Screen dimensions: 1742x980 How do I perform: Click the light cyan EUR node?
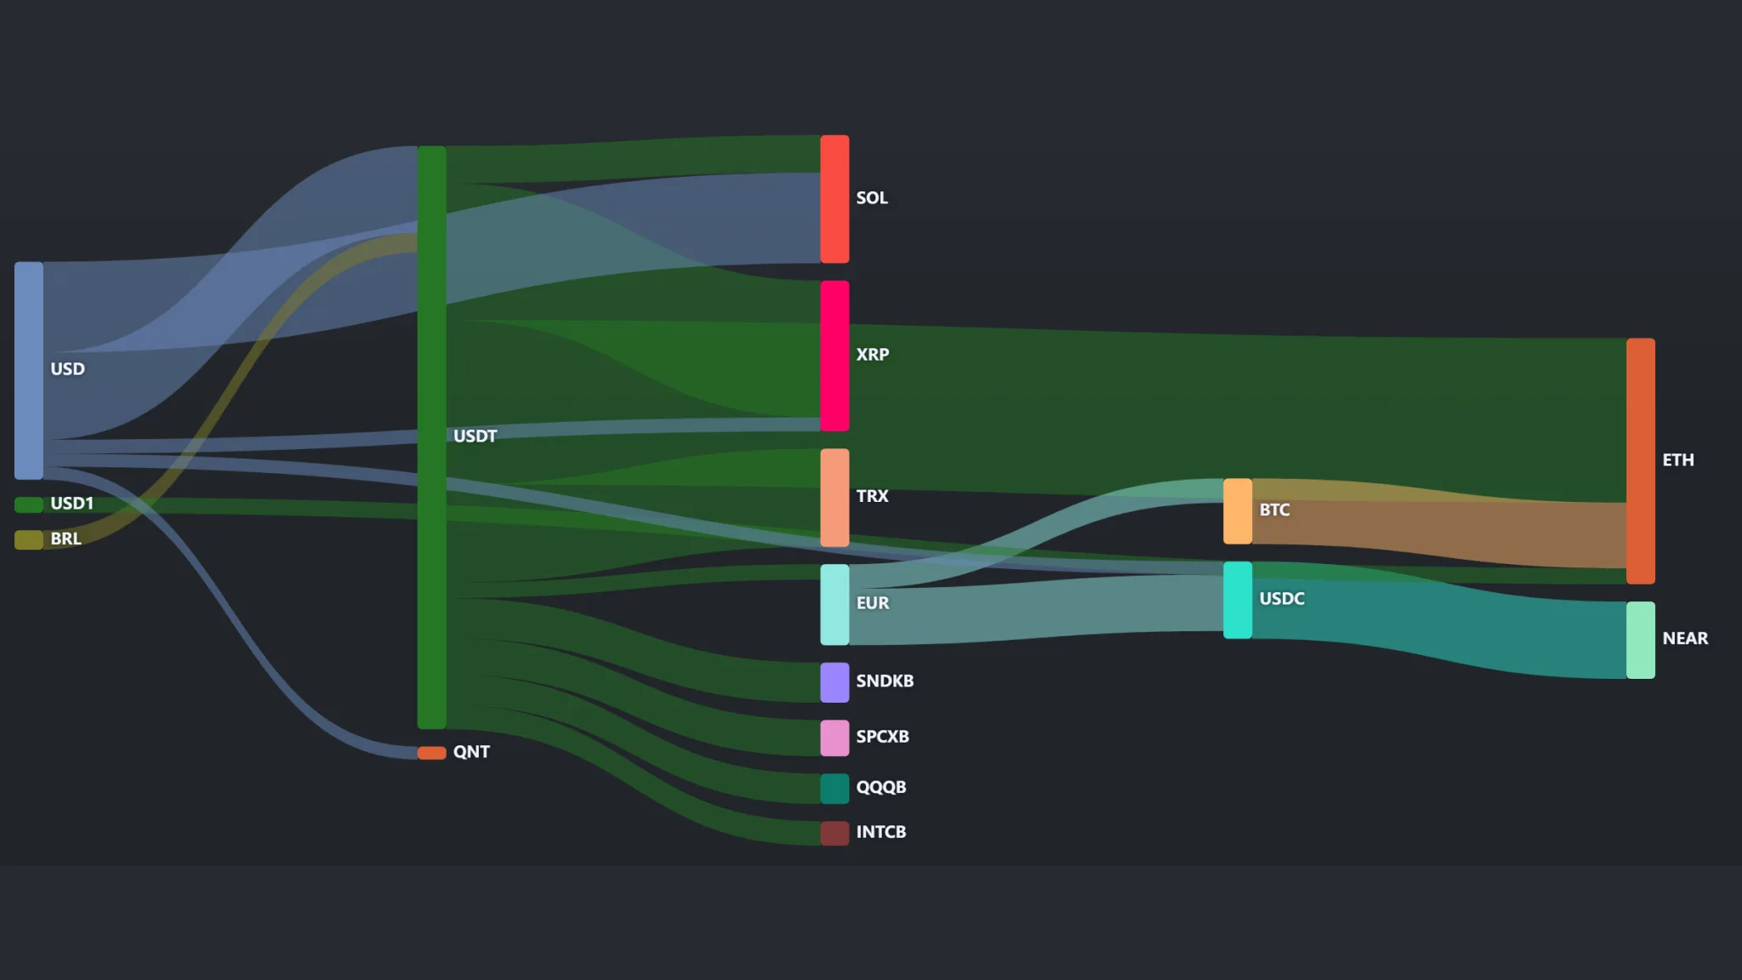(x=834, y=605)
